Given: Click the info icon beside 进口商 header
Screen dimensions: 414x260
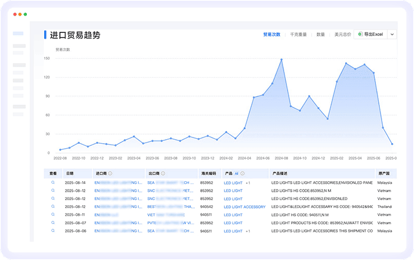Looking at the screenshot, I should click(110, 173).
